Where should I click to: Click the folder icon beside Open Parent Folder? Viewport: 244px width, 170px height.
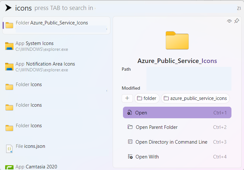(130, 127)
